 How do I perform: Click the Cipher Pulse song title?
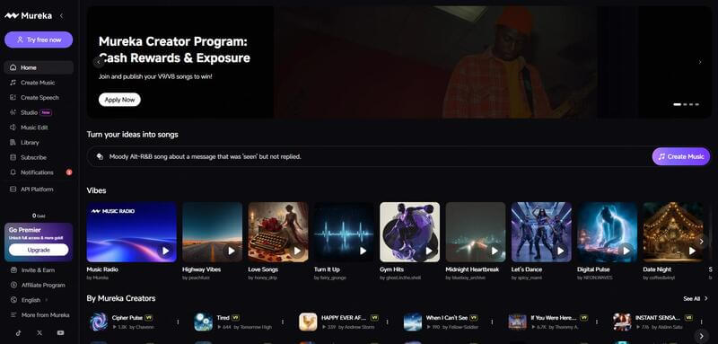click(x=127, y=317)
